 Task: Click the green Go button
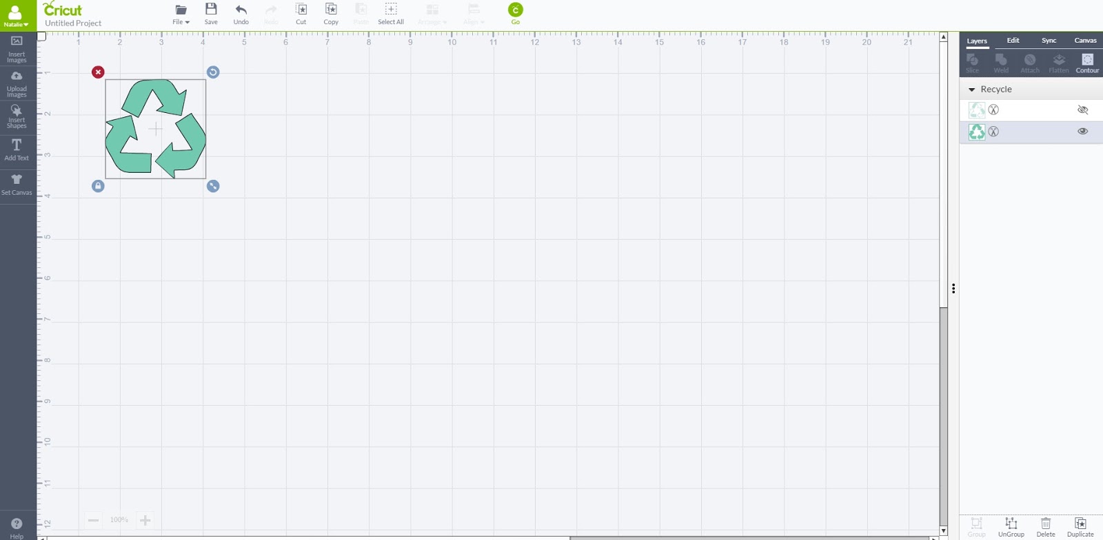515,13
